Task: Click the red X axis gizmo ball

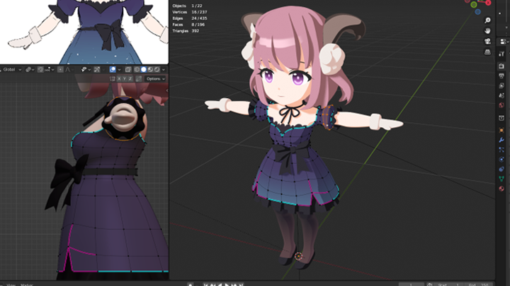Action: (488, 3)
